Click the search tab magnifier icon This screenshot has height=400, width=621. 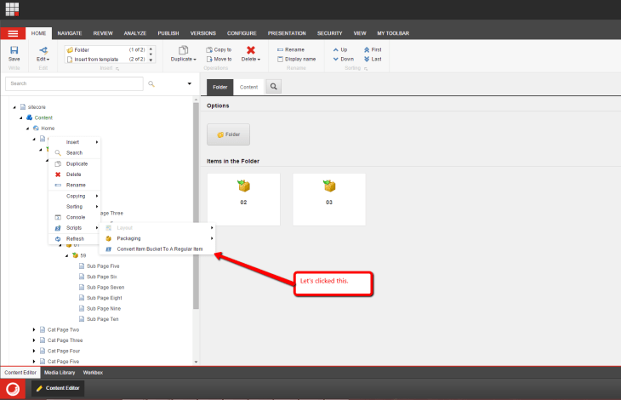pos(274,86)
